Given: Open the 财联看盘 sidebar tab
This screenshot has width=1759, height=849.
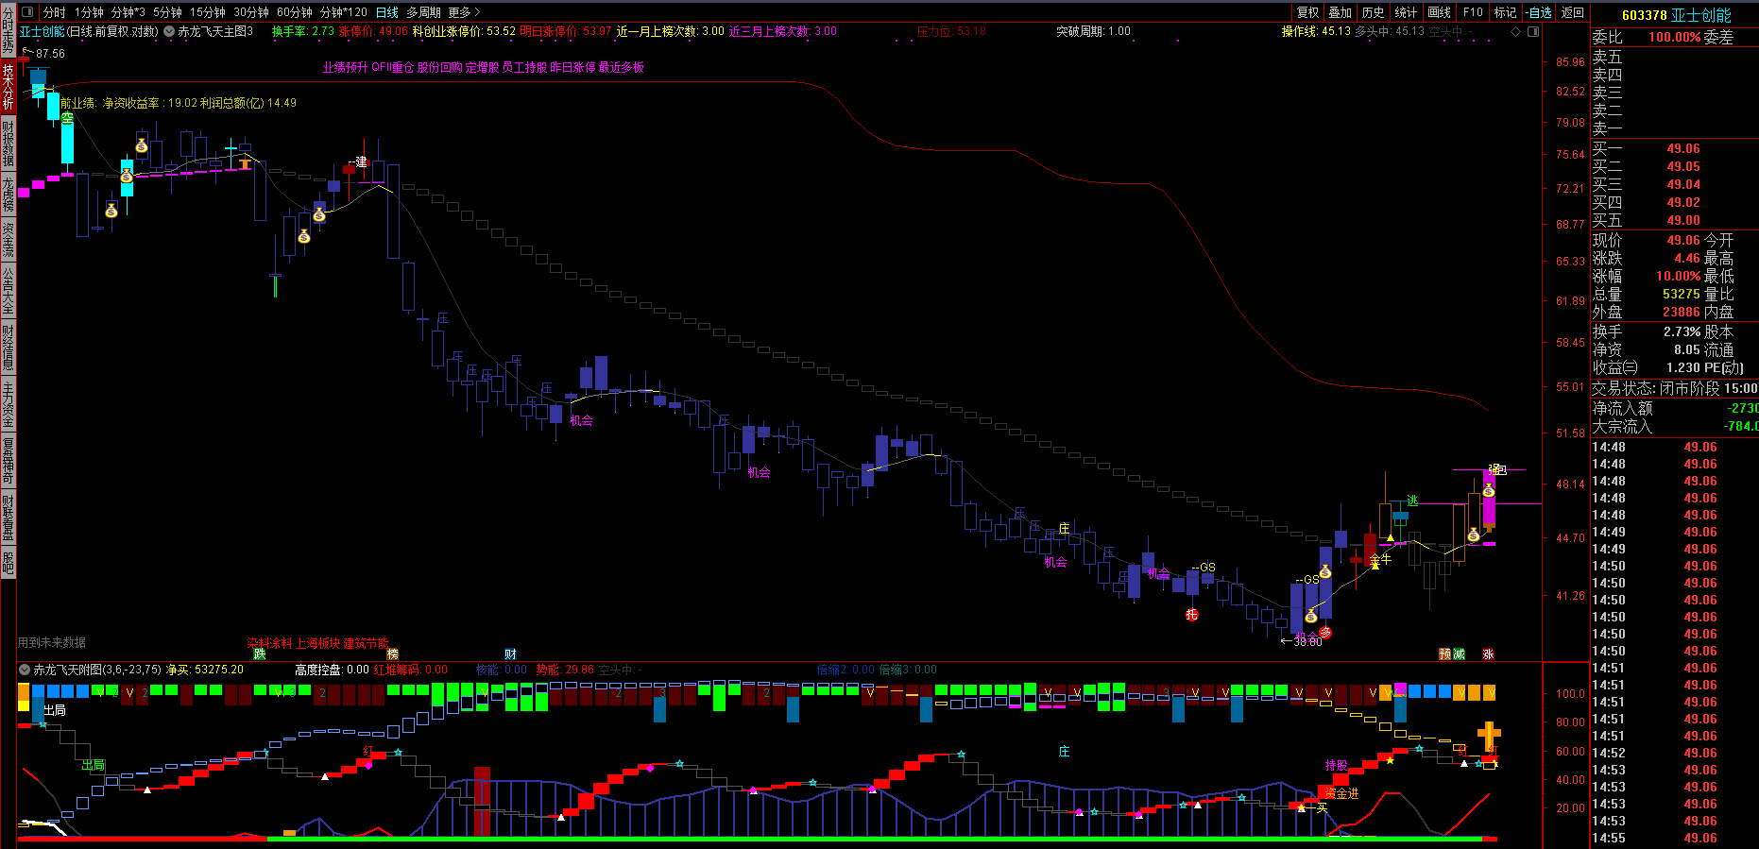Looking at the screenshot, I should pos(8,518).
